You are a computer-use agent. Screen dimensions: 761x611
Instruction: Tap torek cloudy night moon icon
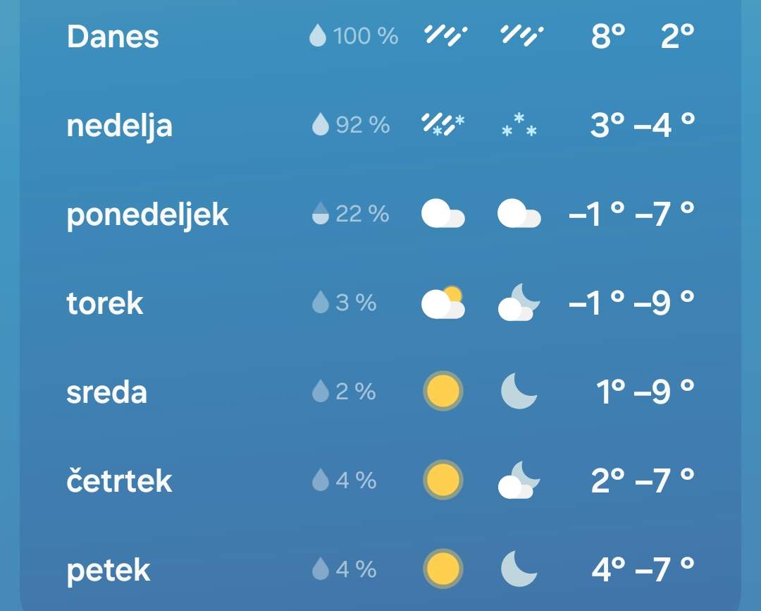click(519, 303)
